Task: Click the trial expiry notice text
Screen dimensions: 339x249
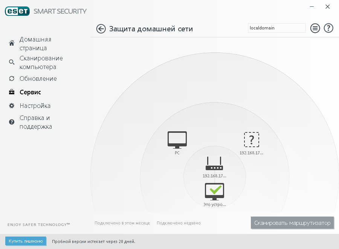Action: [x=93, y=241]
